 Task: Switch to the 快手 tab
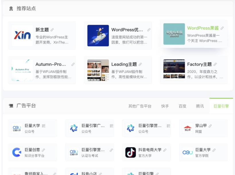pos(165,106)
